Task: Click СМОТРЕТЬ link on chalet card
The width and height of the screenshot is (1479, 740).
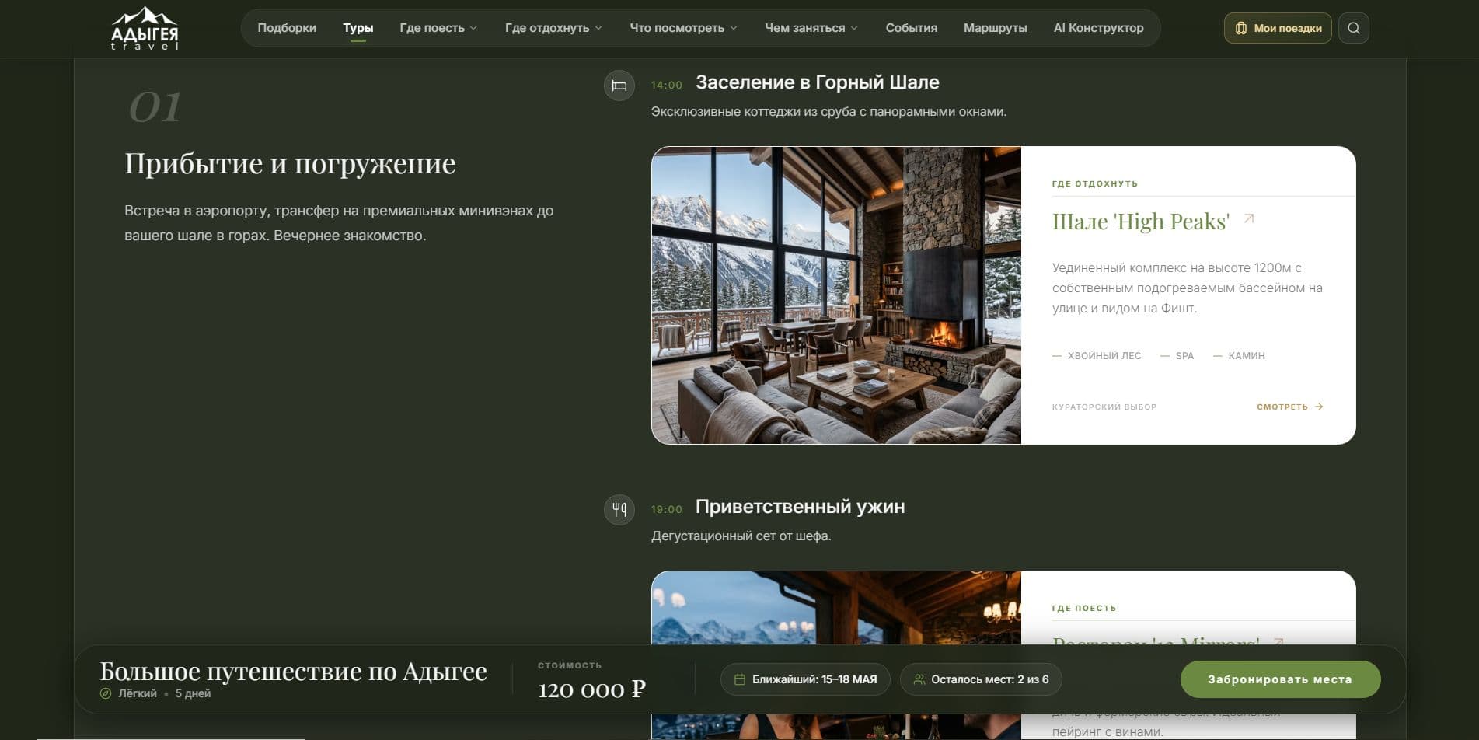Action: coord(1289,407)
